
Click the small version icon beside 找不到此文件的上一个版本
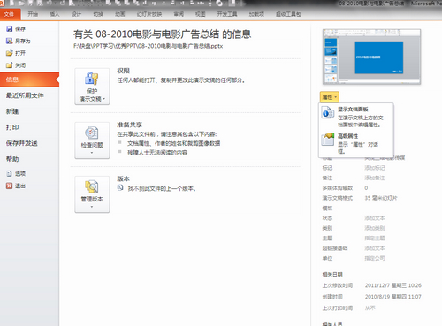120,188
